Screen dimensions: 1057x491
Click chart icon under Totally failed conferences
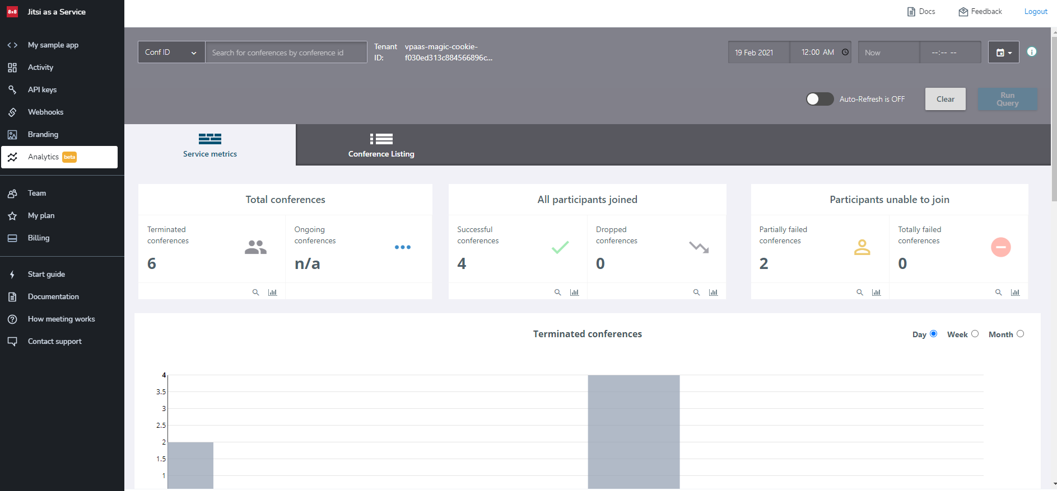pyautogui.click(x=1015, y=292)
